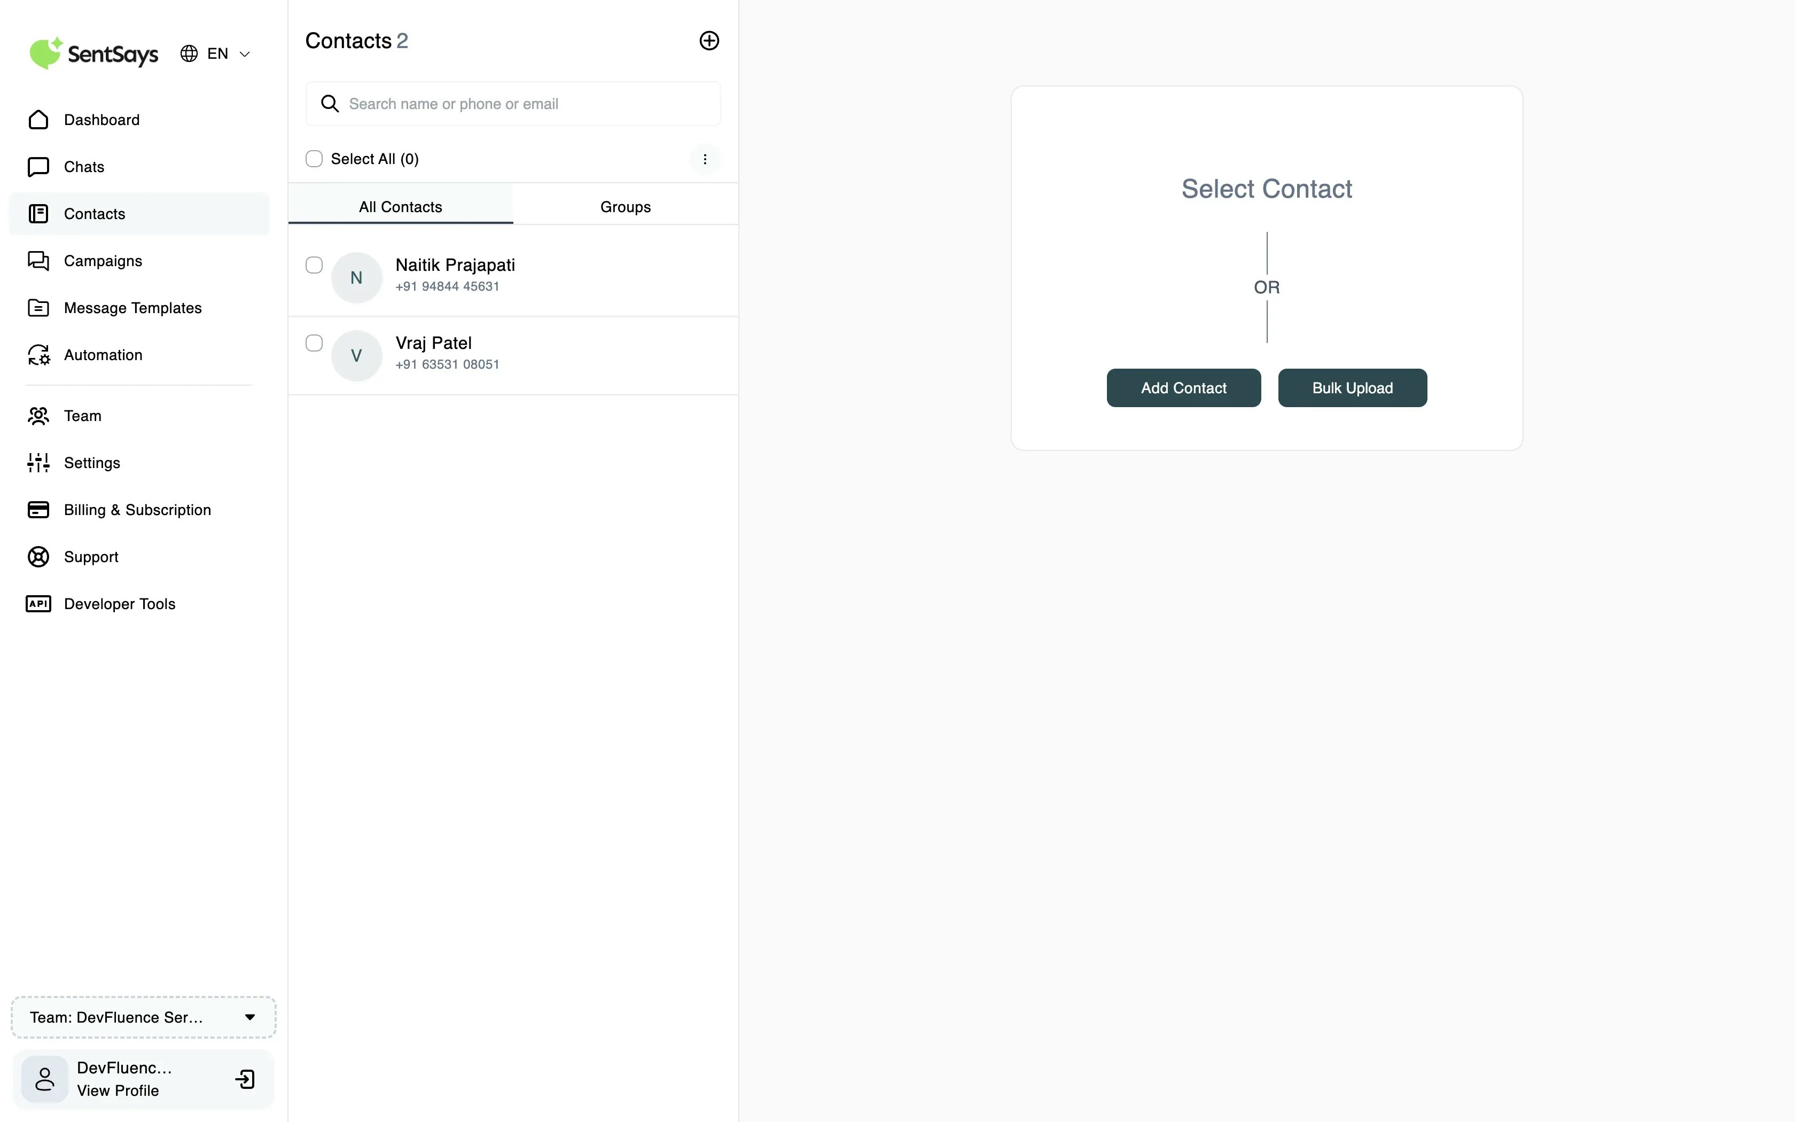Check the Select All checkbox
1795x1122 pixels.
coord(314,159)
